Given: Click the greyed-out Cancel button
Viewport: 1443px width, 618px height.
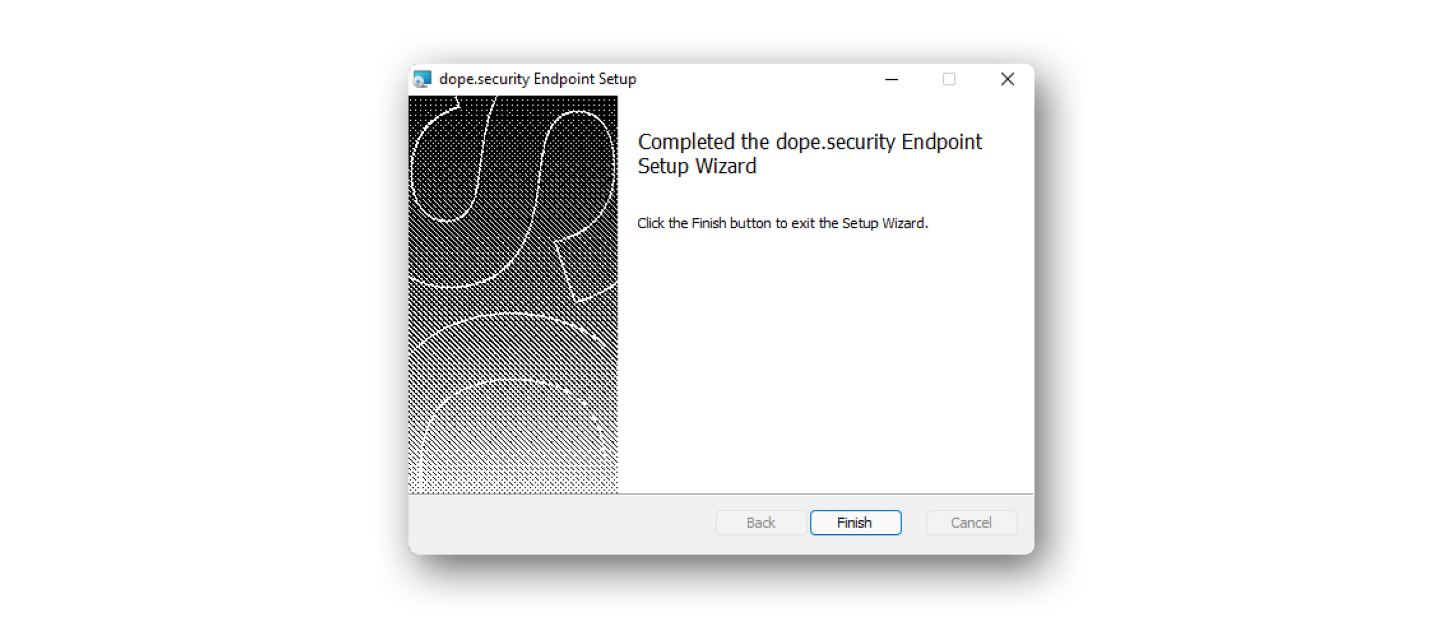Looking at the screenshot, I should click(971, 522).
